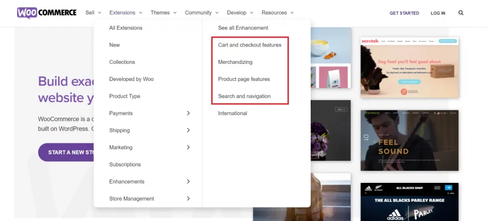Click the Get Started link
The height and width of the screenshot is (221, 488).
[x=404, y=13]
